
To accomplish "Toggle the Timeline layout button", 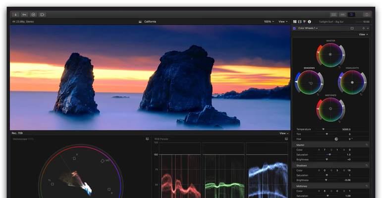I will tap(342, 15).
